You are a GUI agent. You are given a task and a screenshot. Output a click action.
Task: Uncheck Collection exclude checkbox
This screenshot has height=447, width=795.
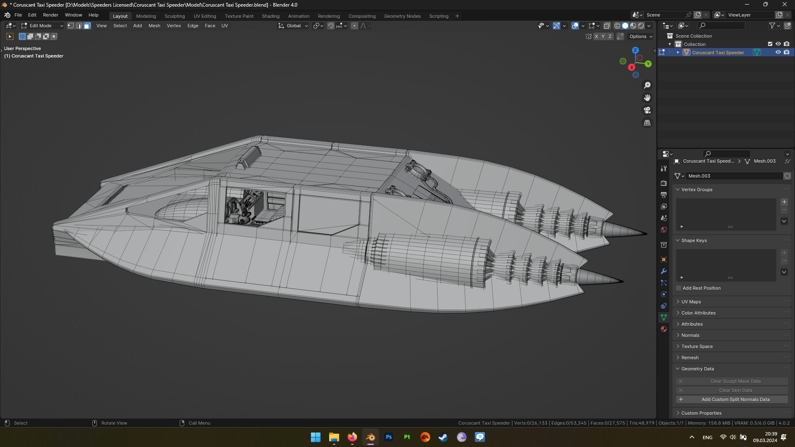click(770, 44)
